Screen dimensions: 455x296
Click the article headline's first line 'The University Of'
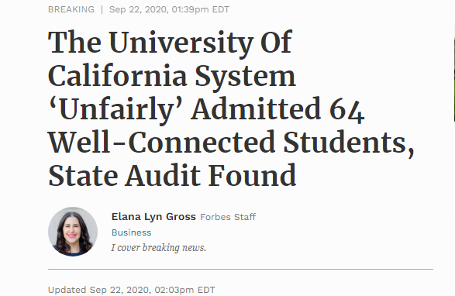tap(170, 43)
